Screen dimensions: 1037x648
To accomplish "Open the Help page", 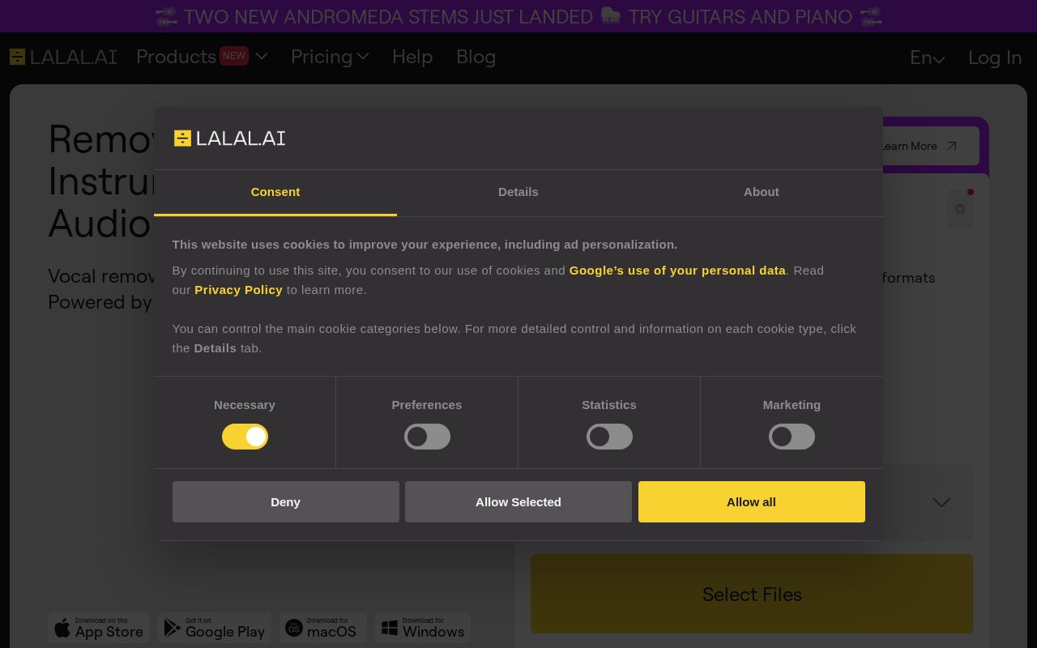I will click(412, 57).
